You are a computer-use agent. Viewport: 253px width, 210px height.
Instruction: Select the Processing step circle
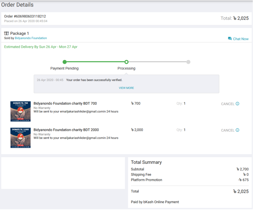coord(126,62)
